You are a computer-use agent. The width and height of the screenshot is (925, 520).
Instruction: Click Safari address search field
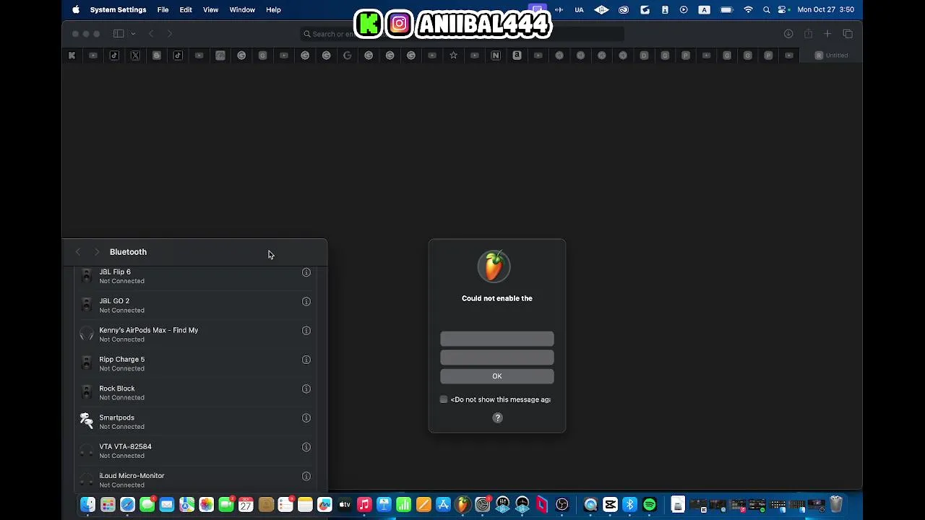click(x=462, y=34)
